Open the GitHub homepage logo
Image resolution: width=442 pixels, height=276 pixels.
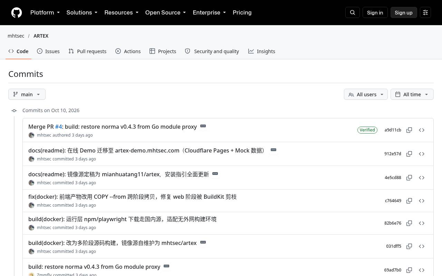point(17,12)
